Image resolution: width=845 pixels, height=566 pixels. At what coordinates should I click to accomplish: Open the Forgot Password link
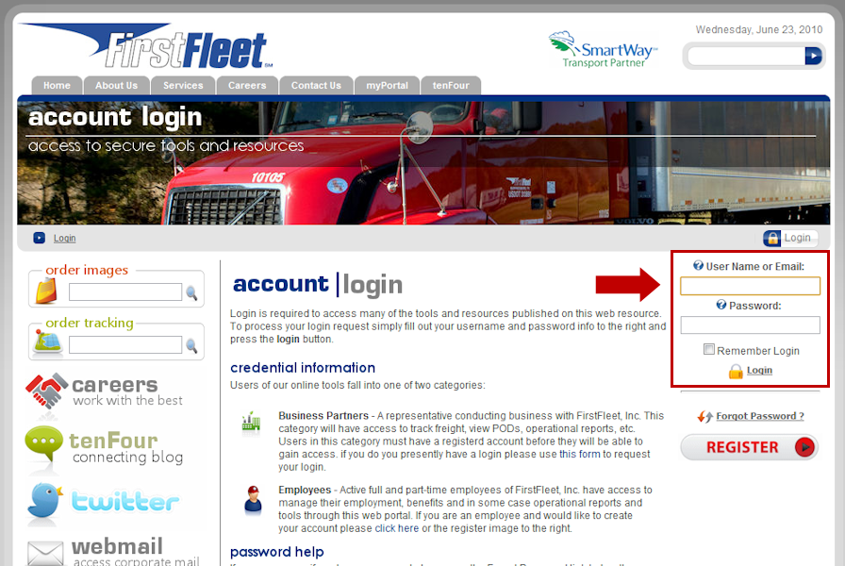click(x=760, y=416)
